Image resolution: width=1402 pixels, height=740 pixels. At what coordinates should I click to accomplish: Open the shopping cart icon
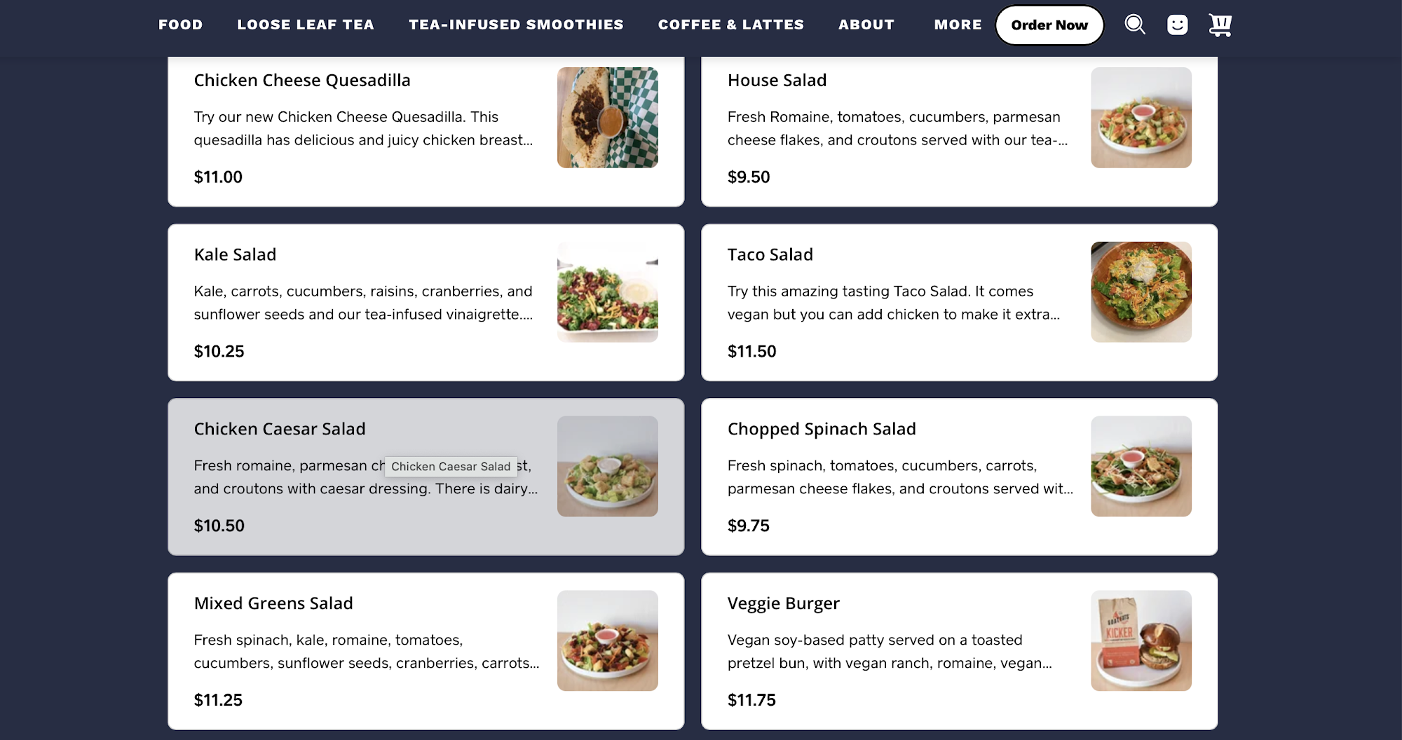[1220, 25]
